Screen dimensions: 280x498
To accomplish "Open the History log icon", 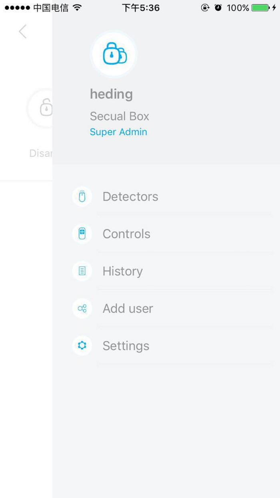I will 82,271.
